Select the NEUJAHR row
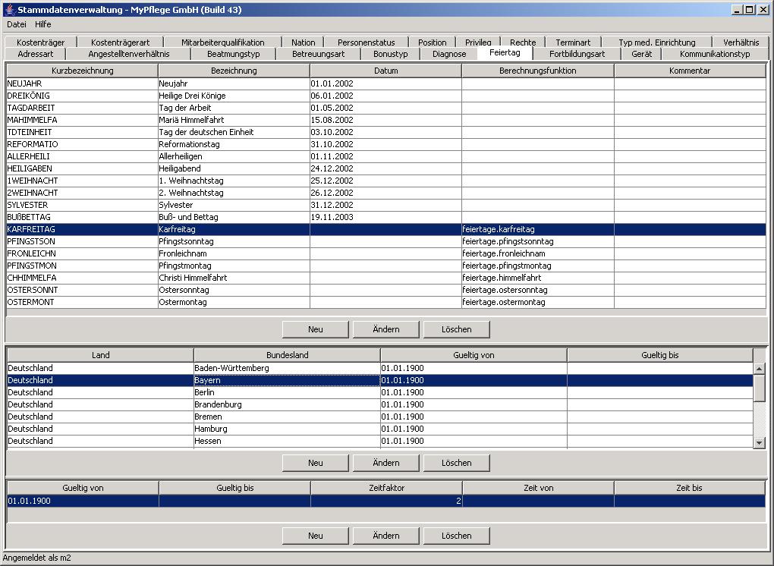The image size is (774, 566). (x=386, y=83)
